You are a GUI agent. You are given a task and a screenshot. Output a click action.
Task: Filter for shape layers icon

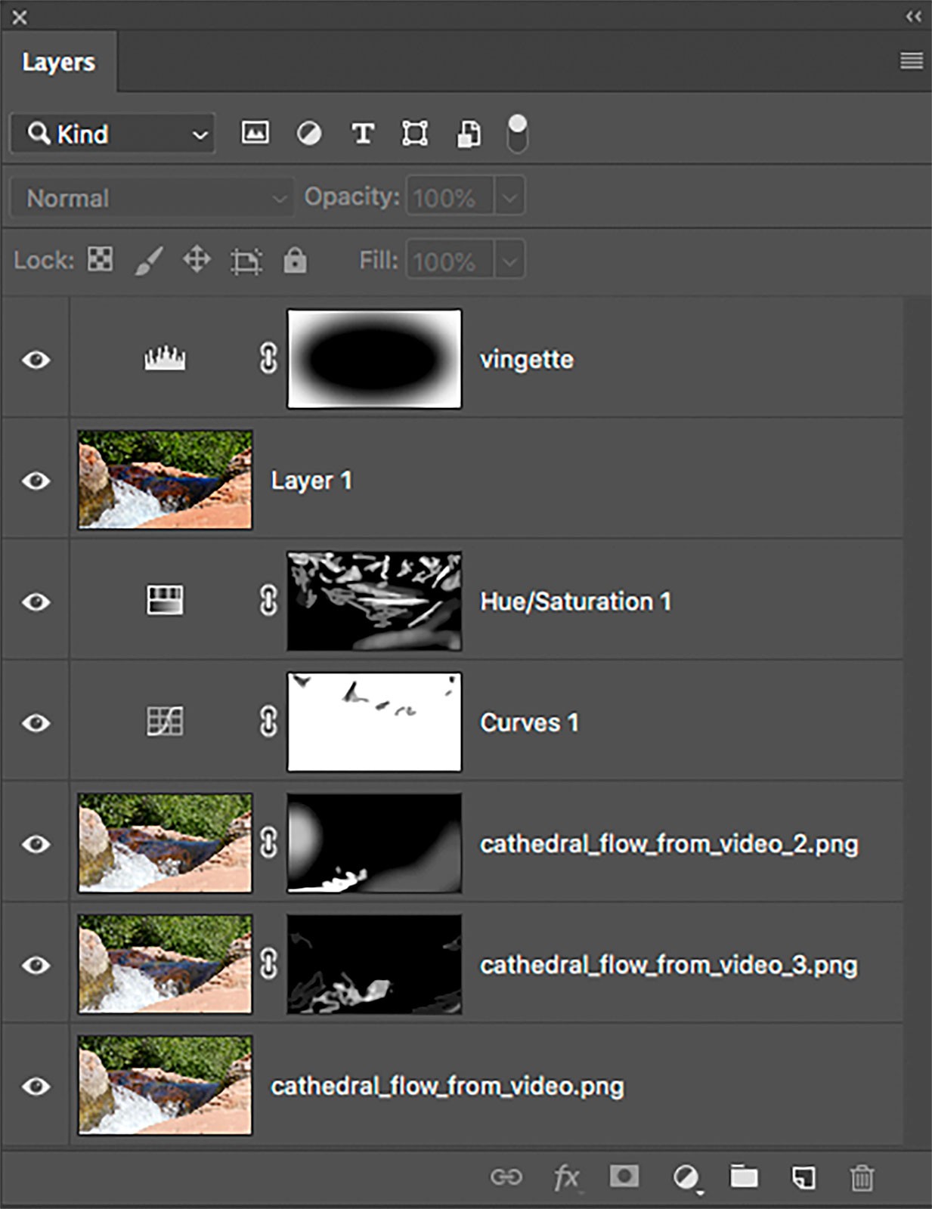click(414, 134)
